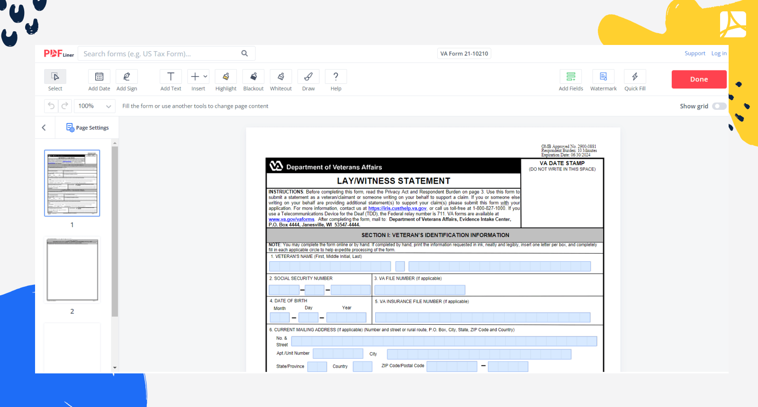Click the Country field

[x=362, y=366]
